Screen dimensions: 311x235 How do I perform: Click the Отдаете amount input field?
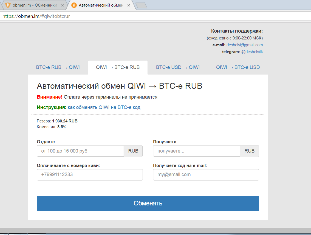pyautogui.click(x=80, y=151)
